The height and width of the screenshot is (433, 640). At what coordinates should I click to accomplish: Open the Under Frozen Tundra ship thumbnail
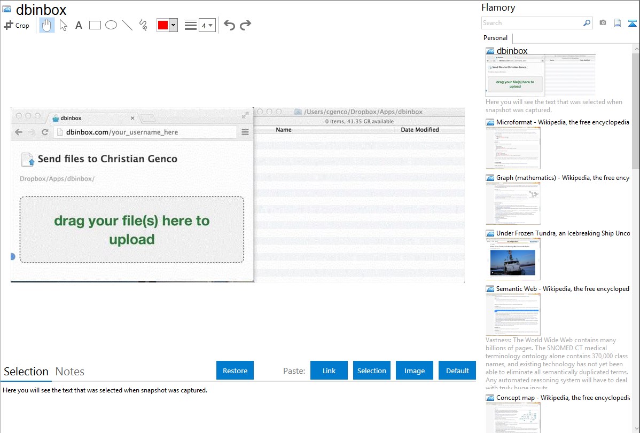tap(513, 259)
